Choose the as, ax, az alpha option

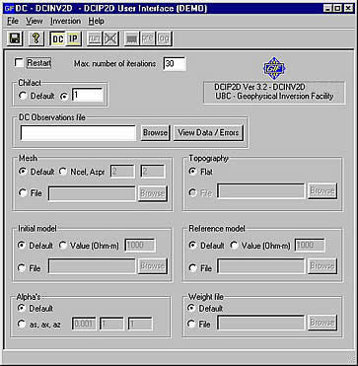point(22,325)
